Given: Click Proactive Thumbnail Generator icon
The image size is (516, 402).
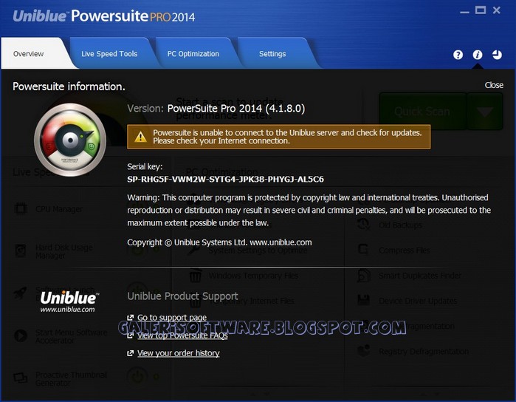Looking at the screenshot, I should [21, 378].
